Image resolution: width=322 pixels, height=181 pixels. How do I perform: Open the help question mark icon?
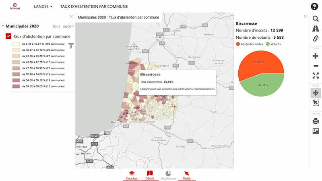[314, 6]
